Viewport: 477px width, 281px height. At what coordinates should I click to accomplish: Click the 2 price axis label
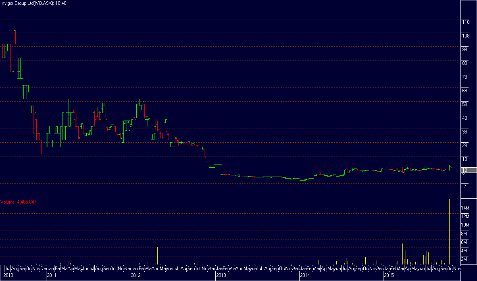coord(465,187)
